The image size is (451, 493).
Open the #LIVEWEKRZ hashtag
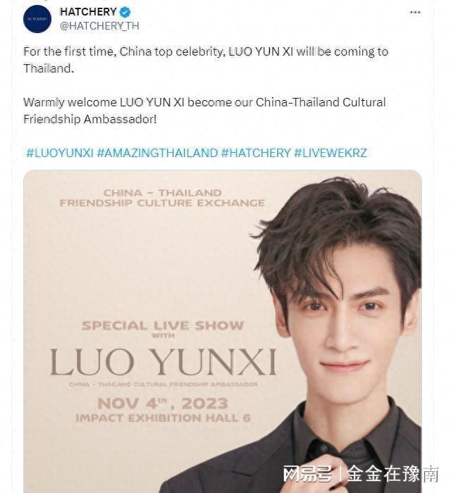(x=330, y=153)
